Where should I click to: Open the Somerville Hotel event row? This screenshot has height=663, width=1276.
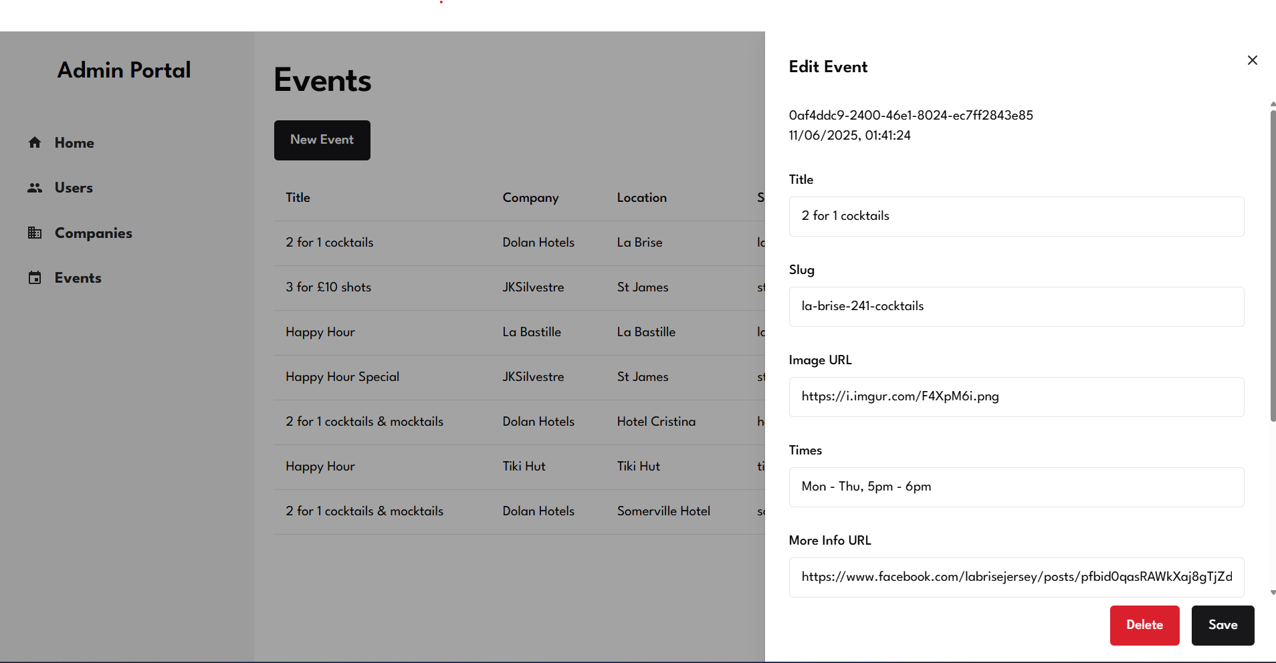coord(663,511)
